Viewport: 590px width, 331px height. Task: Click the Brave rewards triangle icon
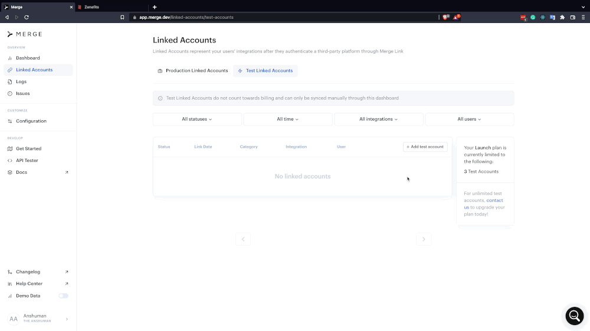[456, 17]
